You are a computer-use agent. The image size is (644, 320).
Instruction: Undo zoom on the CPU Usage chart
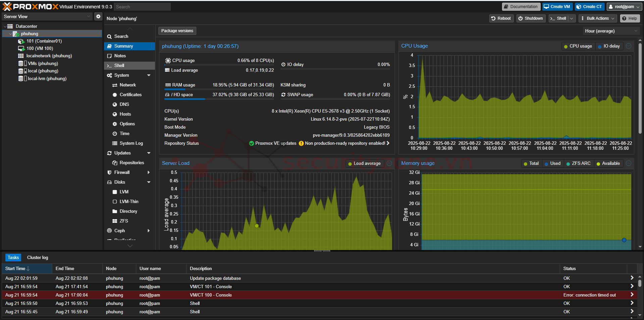tap(629, 46)
